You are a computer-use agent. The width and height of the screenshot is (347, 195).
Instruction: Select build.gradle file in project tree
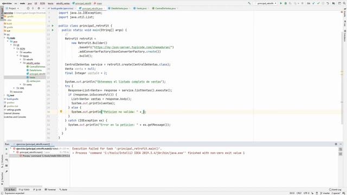pos(11,99)
